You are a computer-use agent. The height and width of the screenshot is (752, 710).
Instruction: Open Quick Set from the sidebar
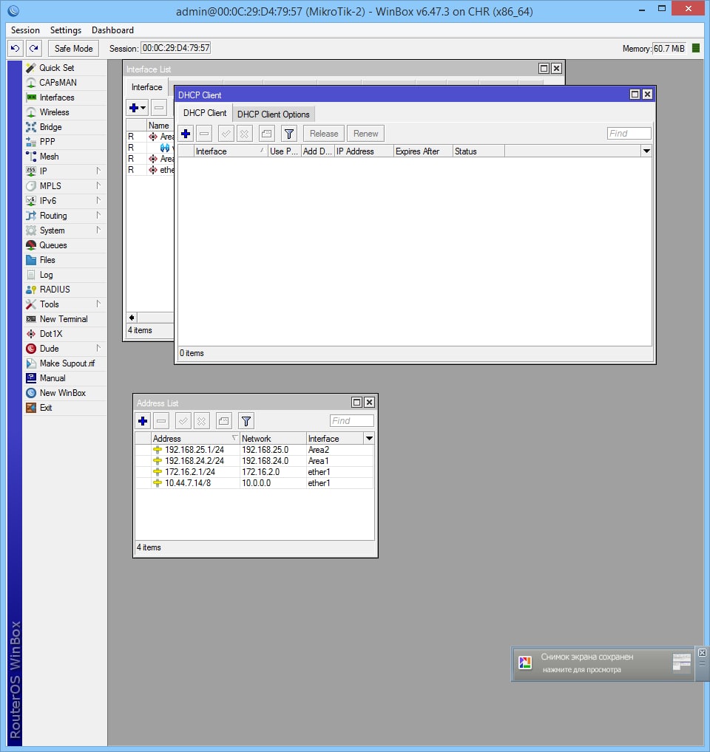click(65, 68)
